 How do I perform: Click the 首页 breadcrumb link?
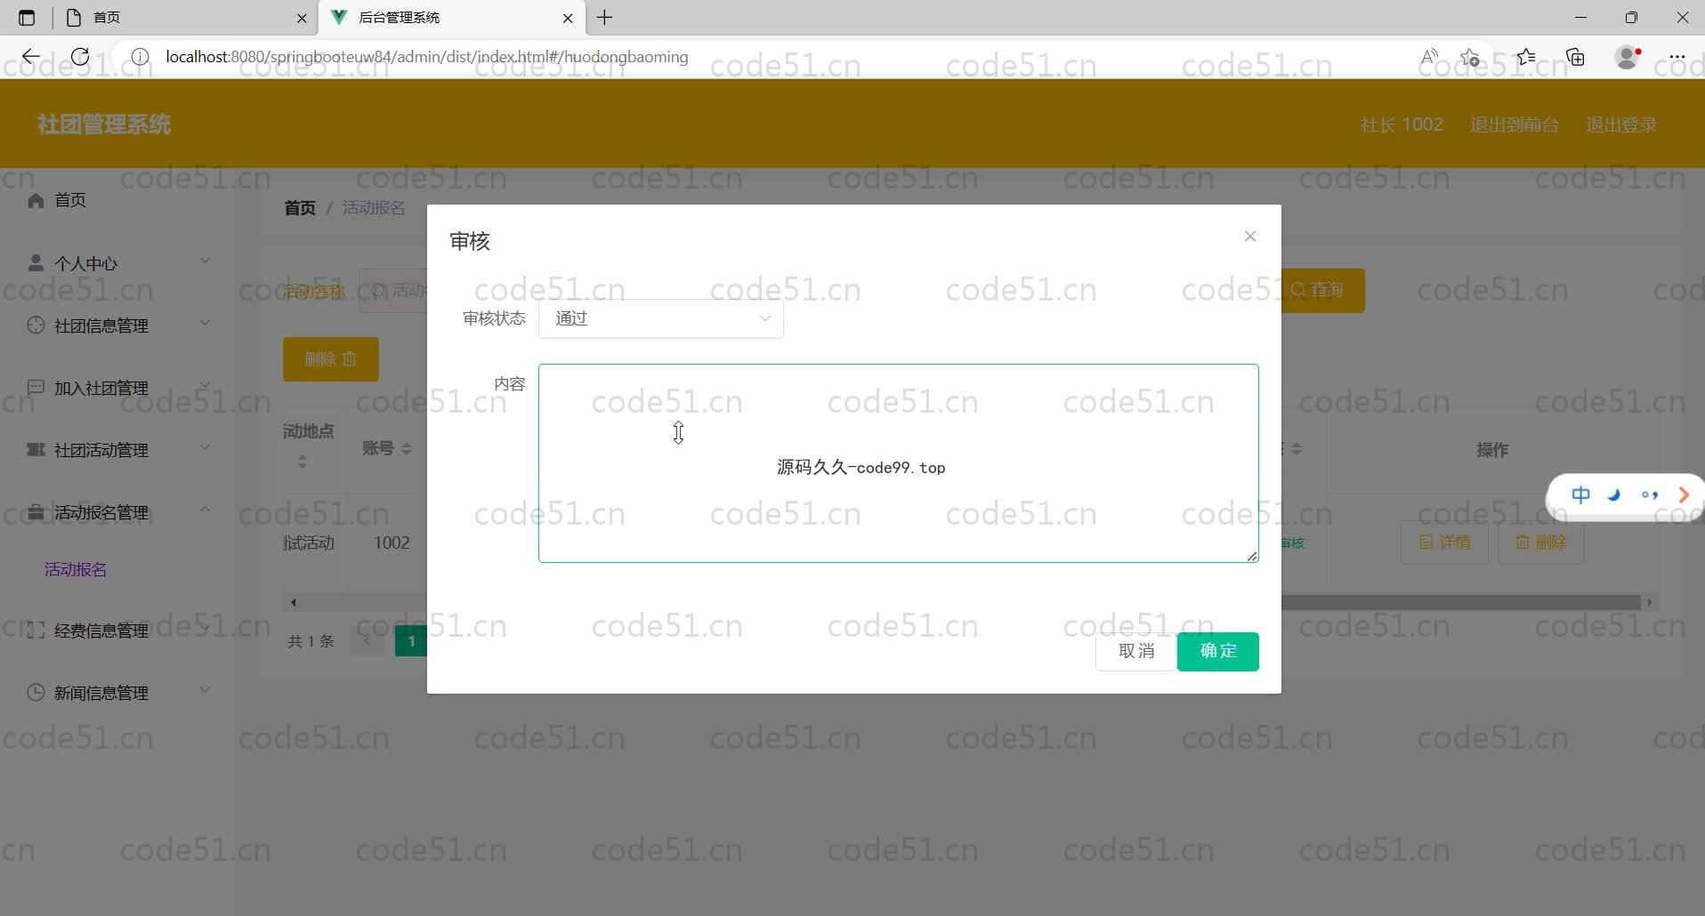point(300,208)
